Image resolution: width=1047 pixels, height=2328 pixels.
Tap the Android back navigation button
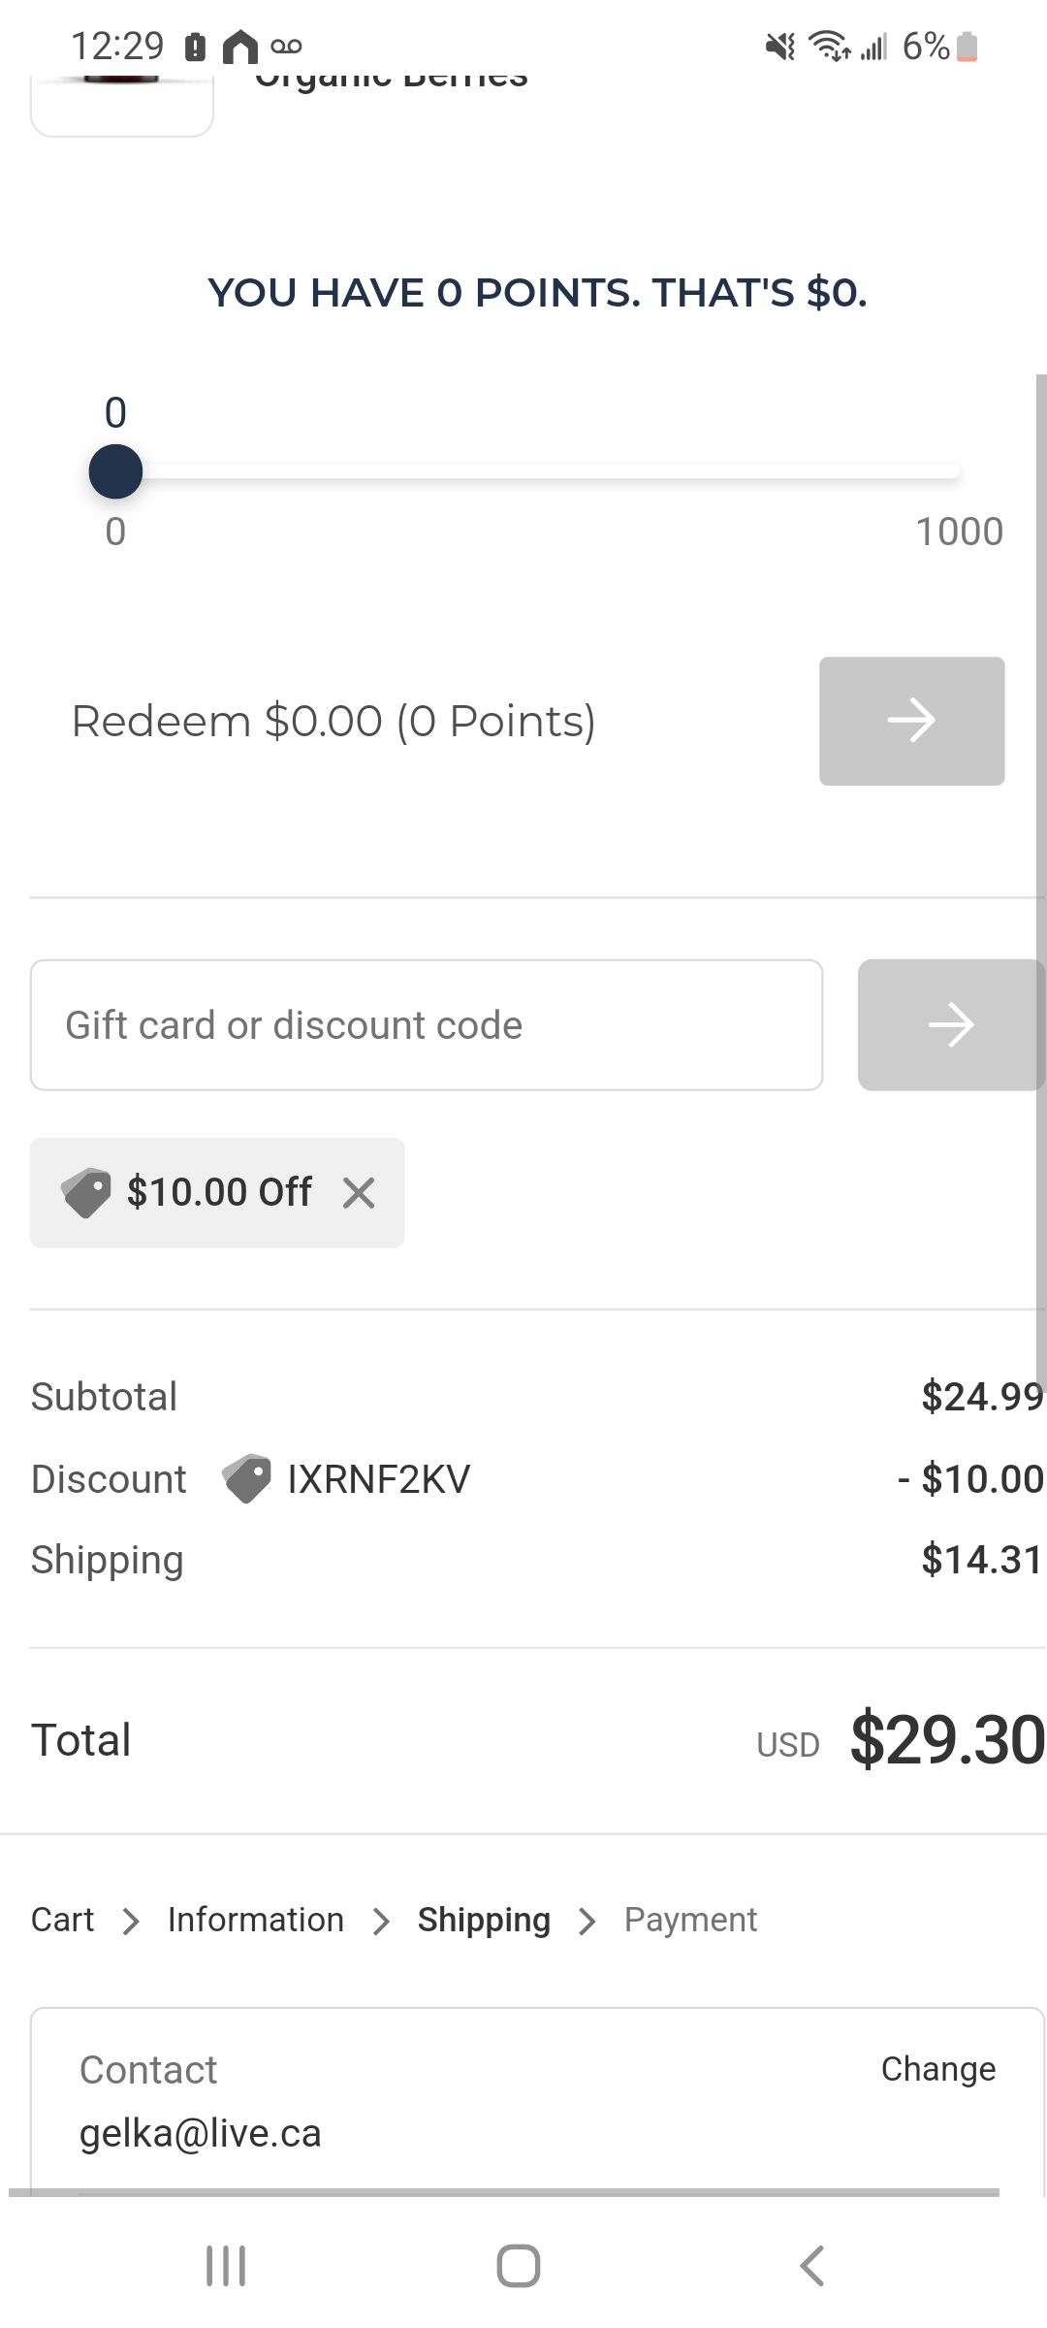(811, 2266)
